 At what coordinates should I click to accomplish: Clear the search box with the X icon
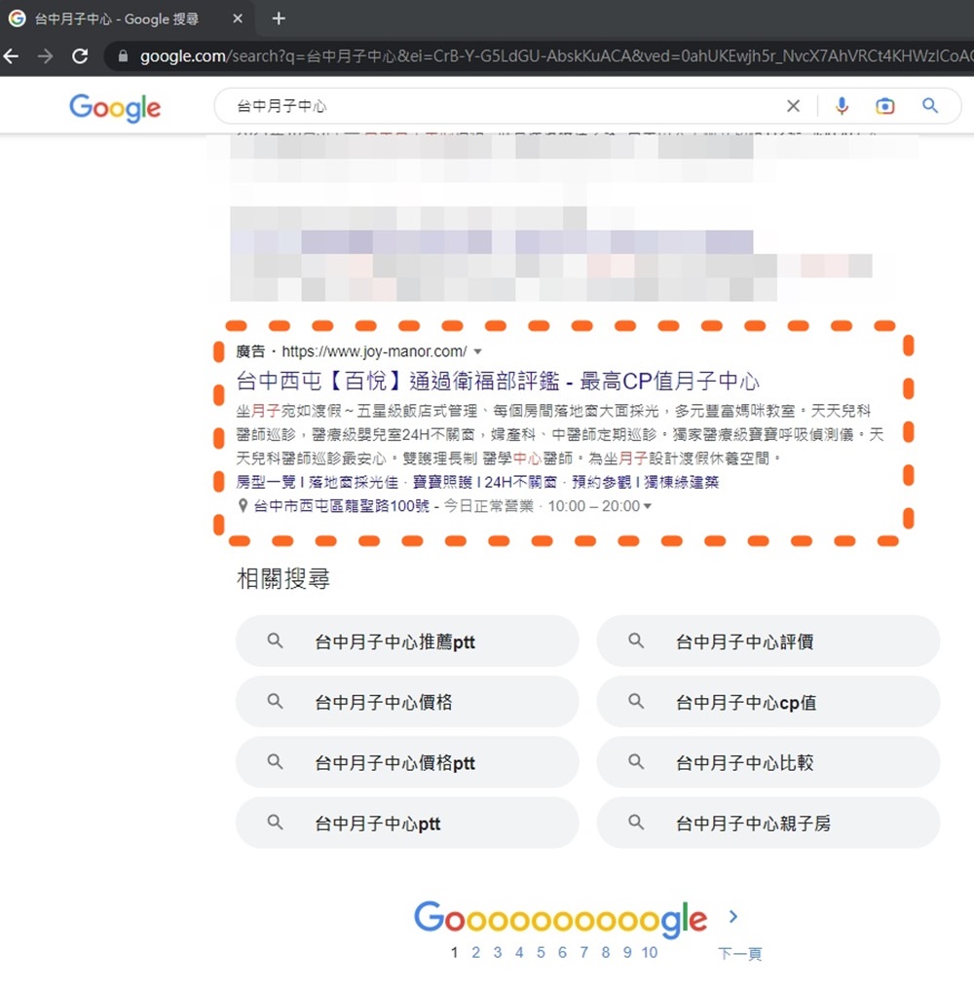point(794,106)
